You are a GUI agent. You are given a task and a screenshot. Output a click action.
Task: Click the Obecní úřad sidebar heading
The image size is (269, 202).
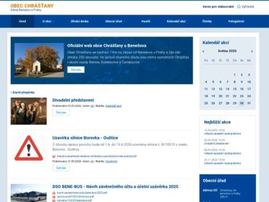[x=214, y=180]
